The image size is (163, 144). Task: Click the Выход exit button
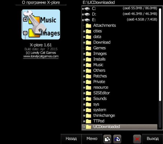pos(153,139)
